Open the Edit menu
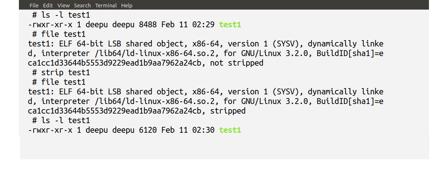This screenshot has width=446, height=170. tap(48, 6)
